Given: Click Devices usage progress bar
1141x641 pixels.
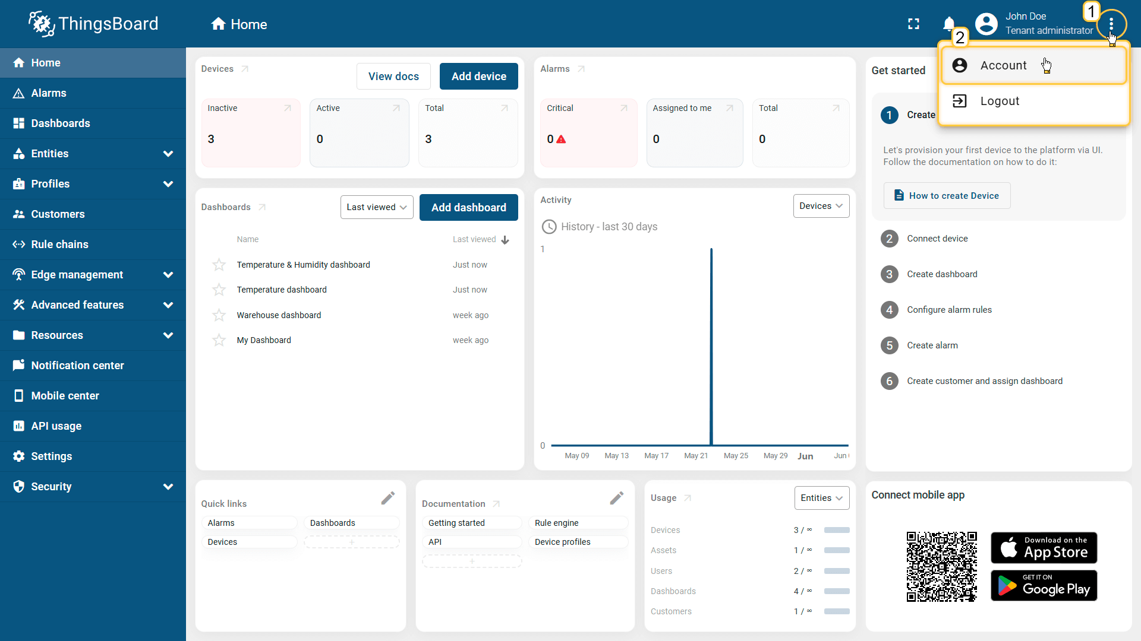Looking at the screenshot, I should (x=837, y=530).
